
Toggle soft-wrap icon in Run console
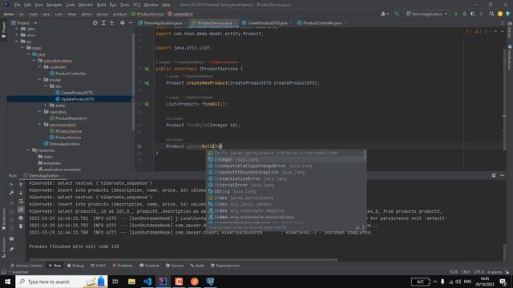[21, 202]
